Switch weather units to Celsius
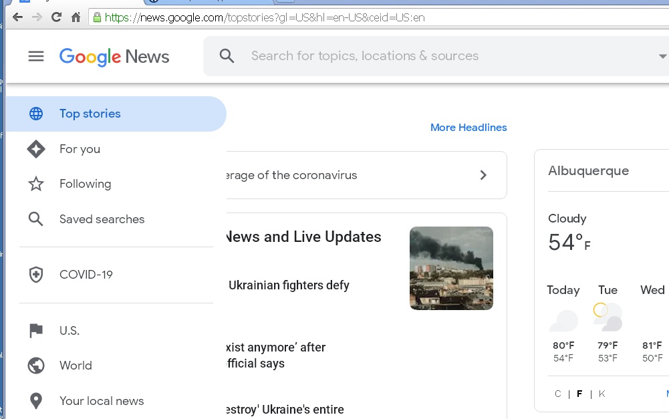The image size is (669, 419). click(x=558, y=394)
